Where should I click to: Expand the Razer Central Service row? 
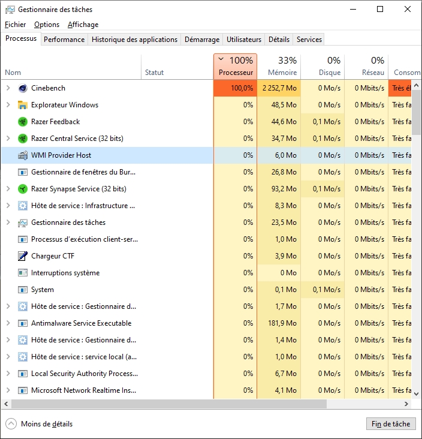pyautogui.click(x=8, y=139)
